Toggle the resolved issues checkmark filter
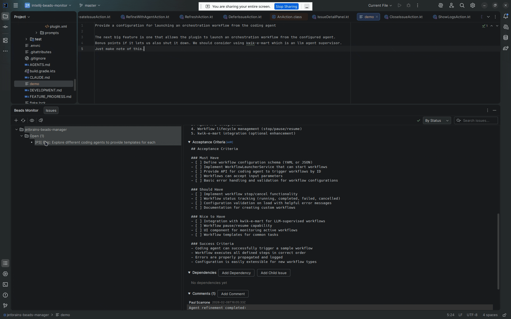 tap(418, 120)
